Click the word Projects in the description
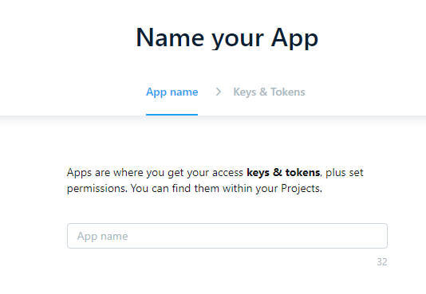The width and height of the screenshot is (426, 294). tap(300, 189)
